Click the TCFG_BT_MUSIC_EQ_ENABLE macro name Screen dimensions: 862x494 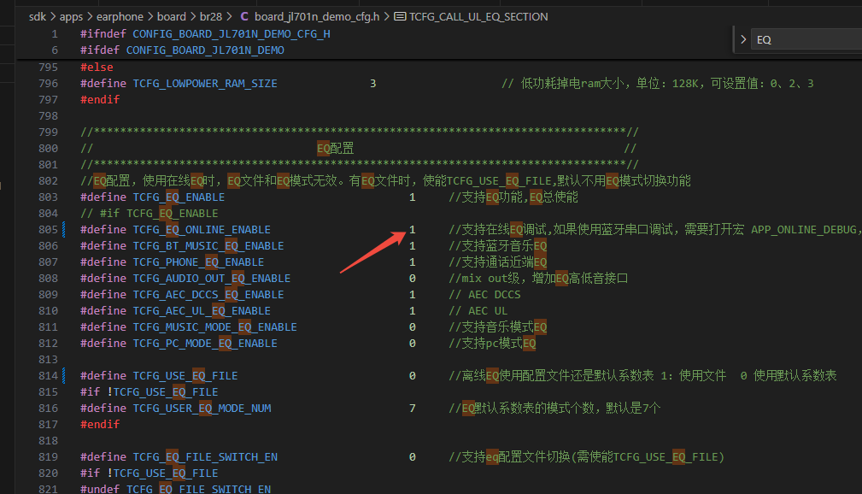[x=208, y=246]
